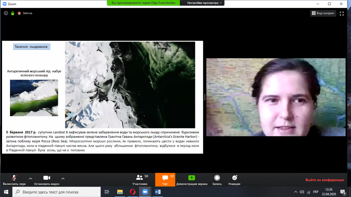Click the green screen-viewing banner for Olga Tomchenko
This screenshot has width=351, height=197.
pyautogui.click(x=144, y=3)
